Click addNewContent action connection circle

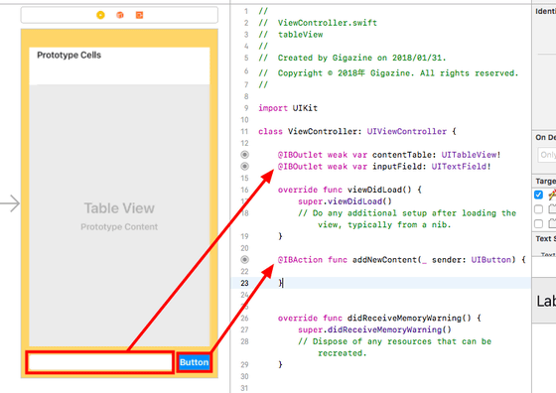pyautogui.click(x=244, y=260)
